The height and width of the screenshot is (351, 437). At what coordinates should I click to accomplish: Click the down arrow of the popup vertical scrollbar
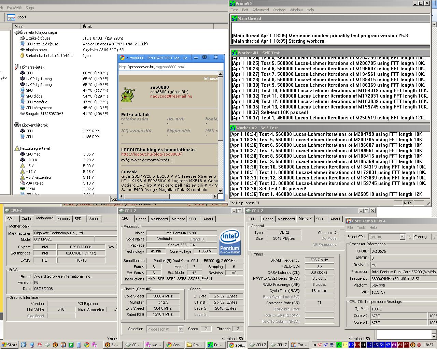(220, 191)
